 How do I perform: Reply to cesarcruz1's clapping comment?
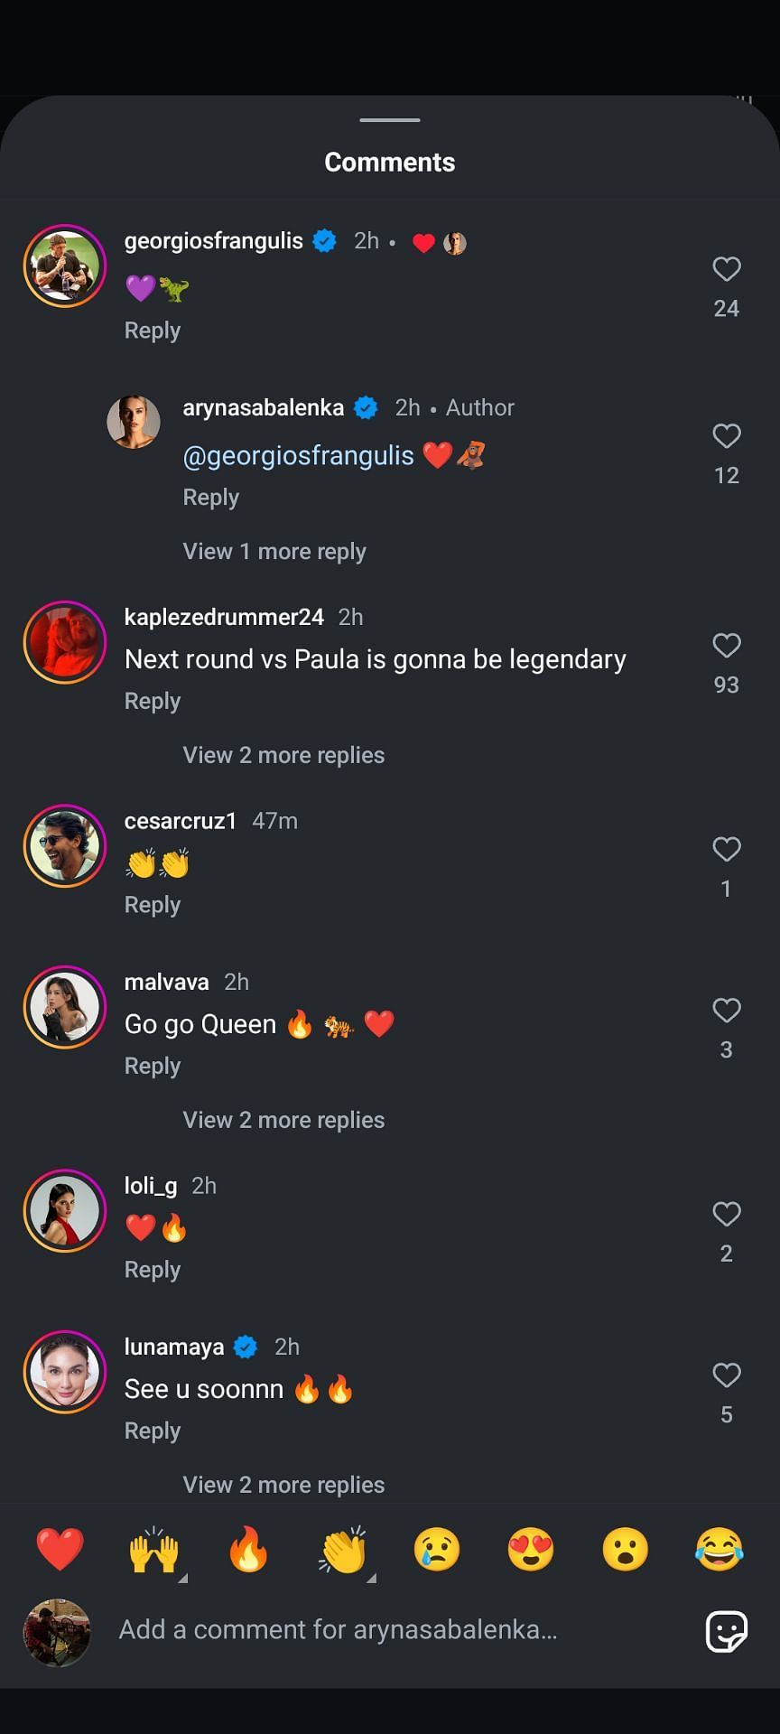[x=153, y=905]
